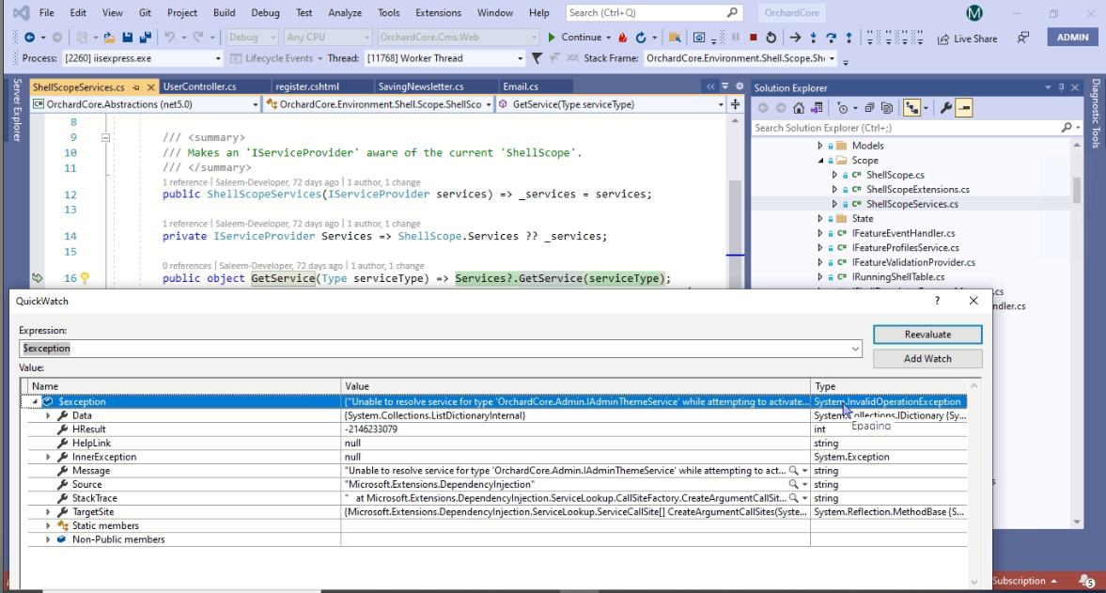Screen dimensions: 1106x593
Task: Open the GetService member navigation dropdown
Action: point(720,104)
